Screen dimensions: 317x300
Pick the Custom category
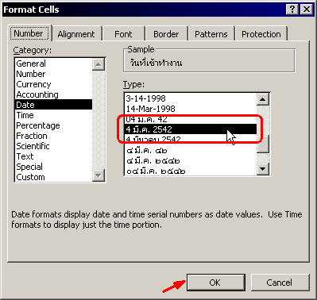point(30,177)
